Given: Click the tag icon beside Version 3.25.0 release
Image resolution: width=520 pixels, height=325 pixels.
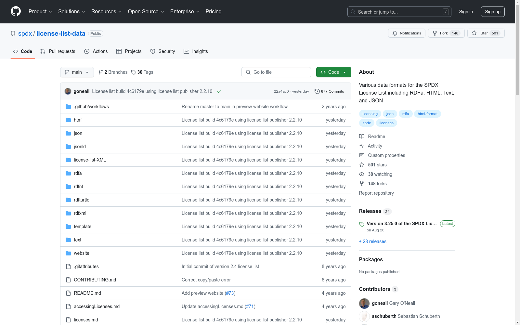Looking at the screenshot, I should click(362, 224).
